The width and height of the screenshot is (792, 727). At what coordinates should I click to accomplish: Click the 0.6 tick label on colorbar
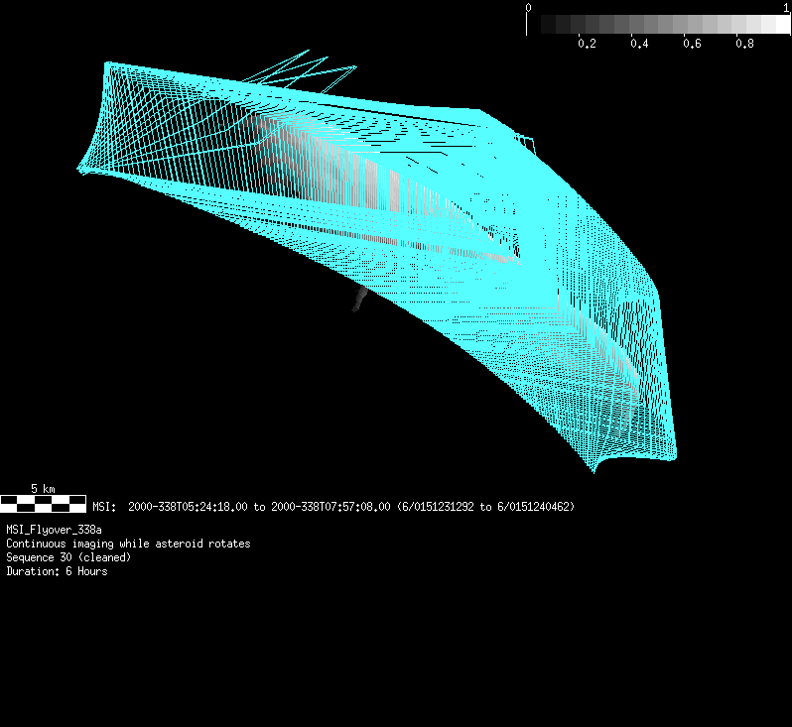[x=692, y=44]
